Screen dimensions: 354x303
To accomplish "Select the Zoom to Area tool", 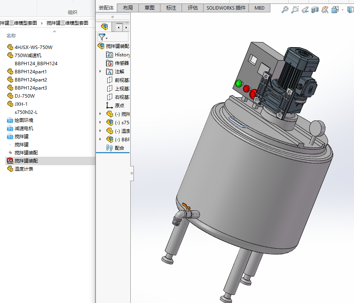I will pos(295,10).
